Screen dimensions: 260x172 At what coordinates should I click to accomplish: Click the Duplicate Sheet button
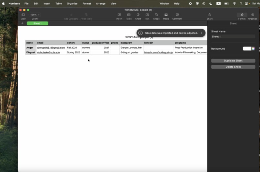[233, 61]
